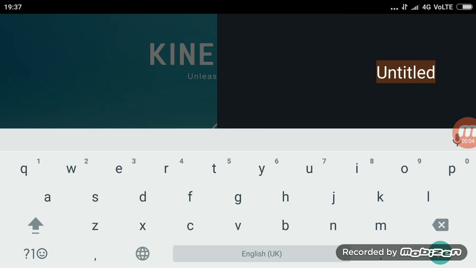Tap the x key on keyboard
The width and height of the screenshot is (476, 268).
pyautogui.click(x=143, y=226)
